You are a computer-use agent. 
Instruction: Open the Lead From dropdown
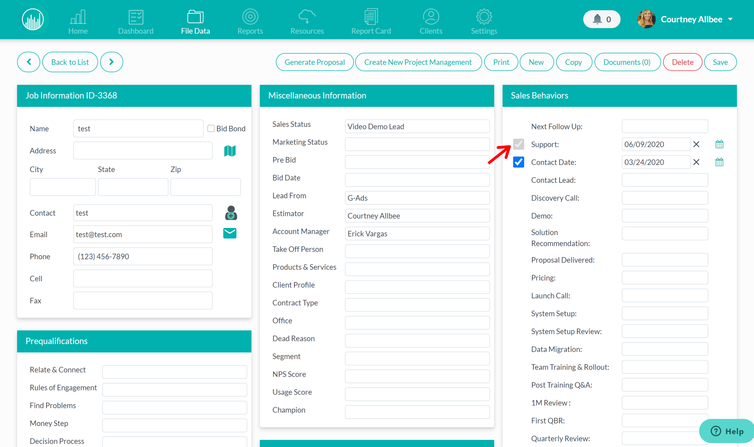417,198
